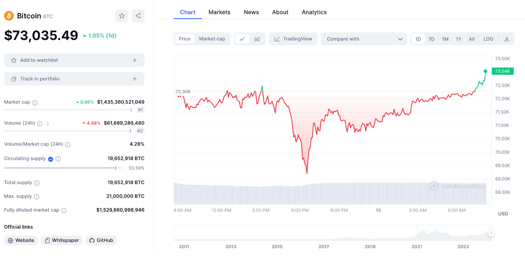Click the 2015 marker on timeline
The height and width of the screenshot is (256, 525).
click(x=277, y=247)
